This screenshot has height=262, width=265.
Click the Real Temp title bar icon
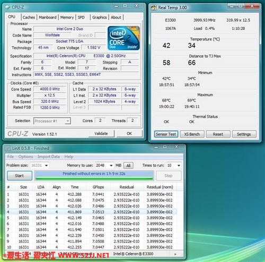(x=154, y=7)
